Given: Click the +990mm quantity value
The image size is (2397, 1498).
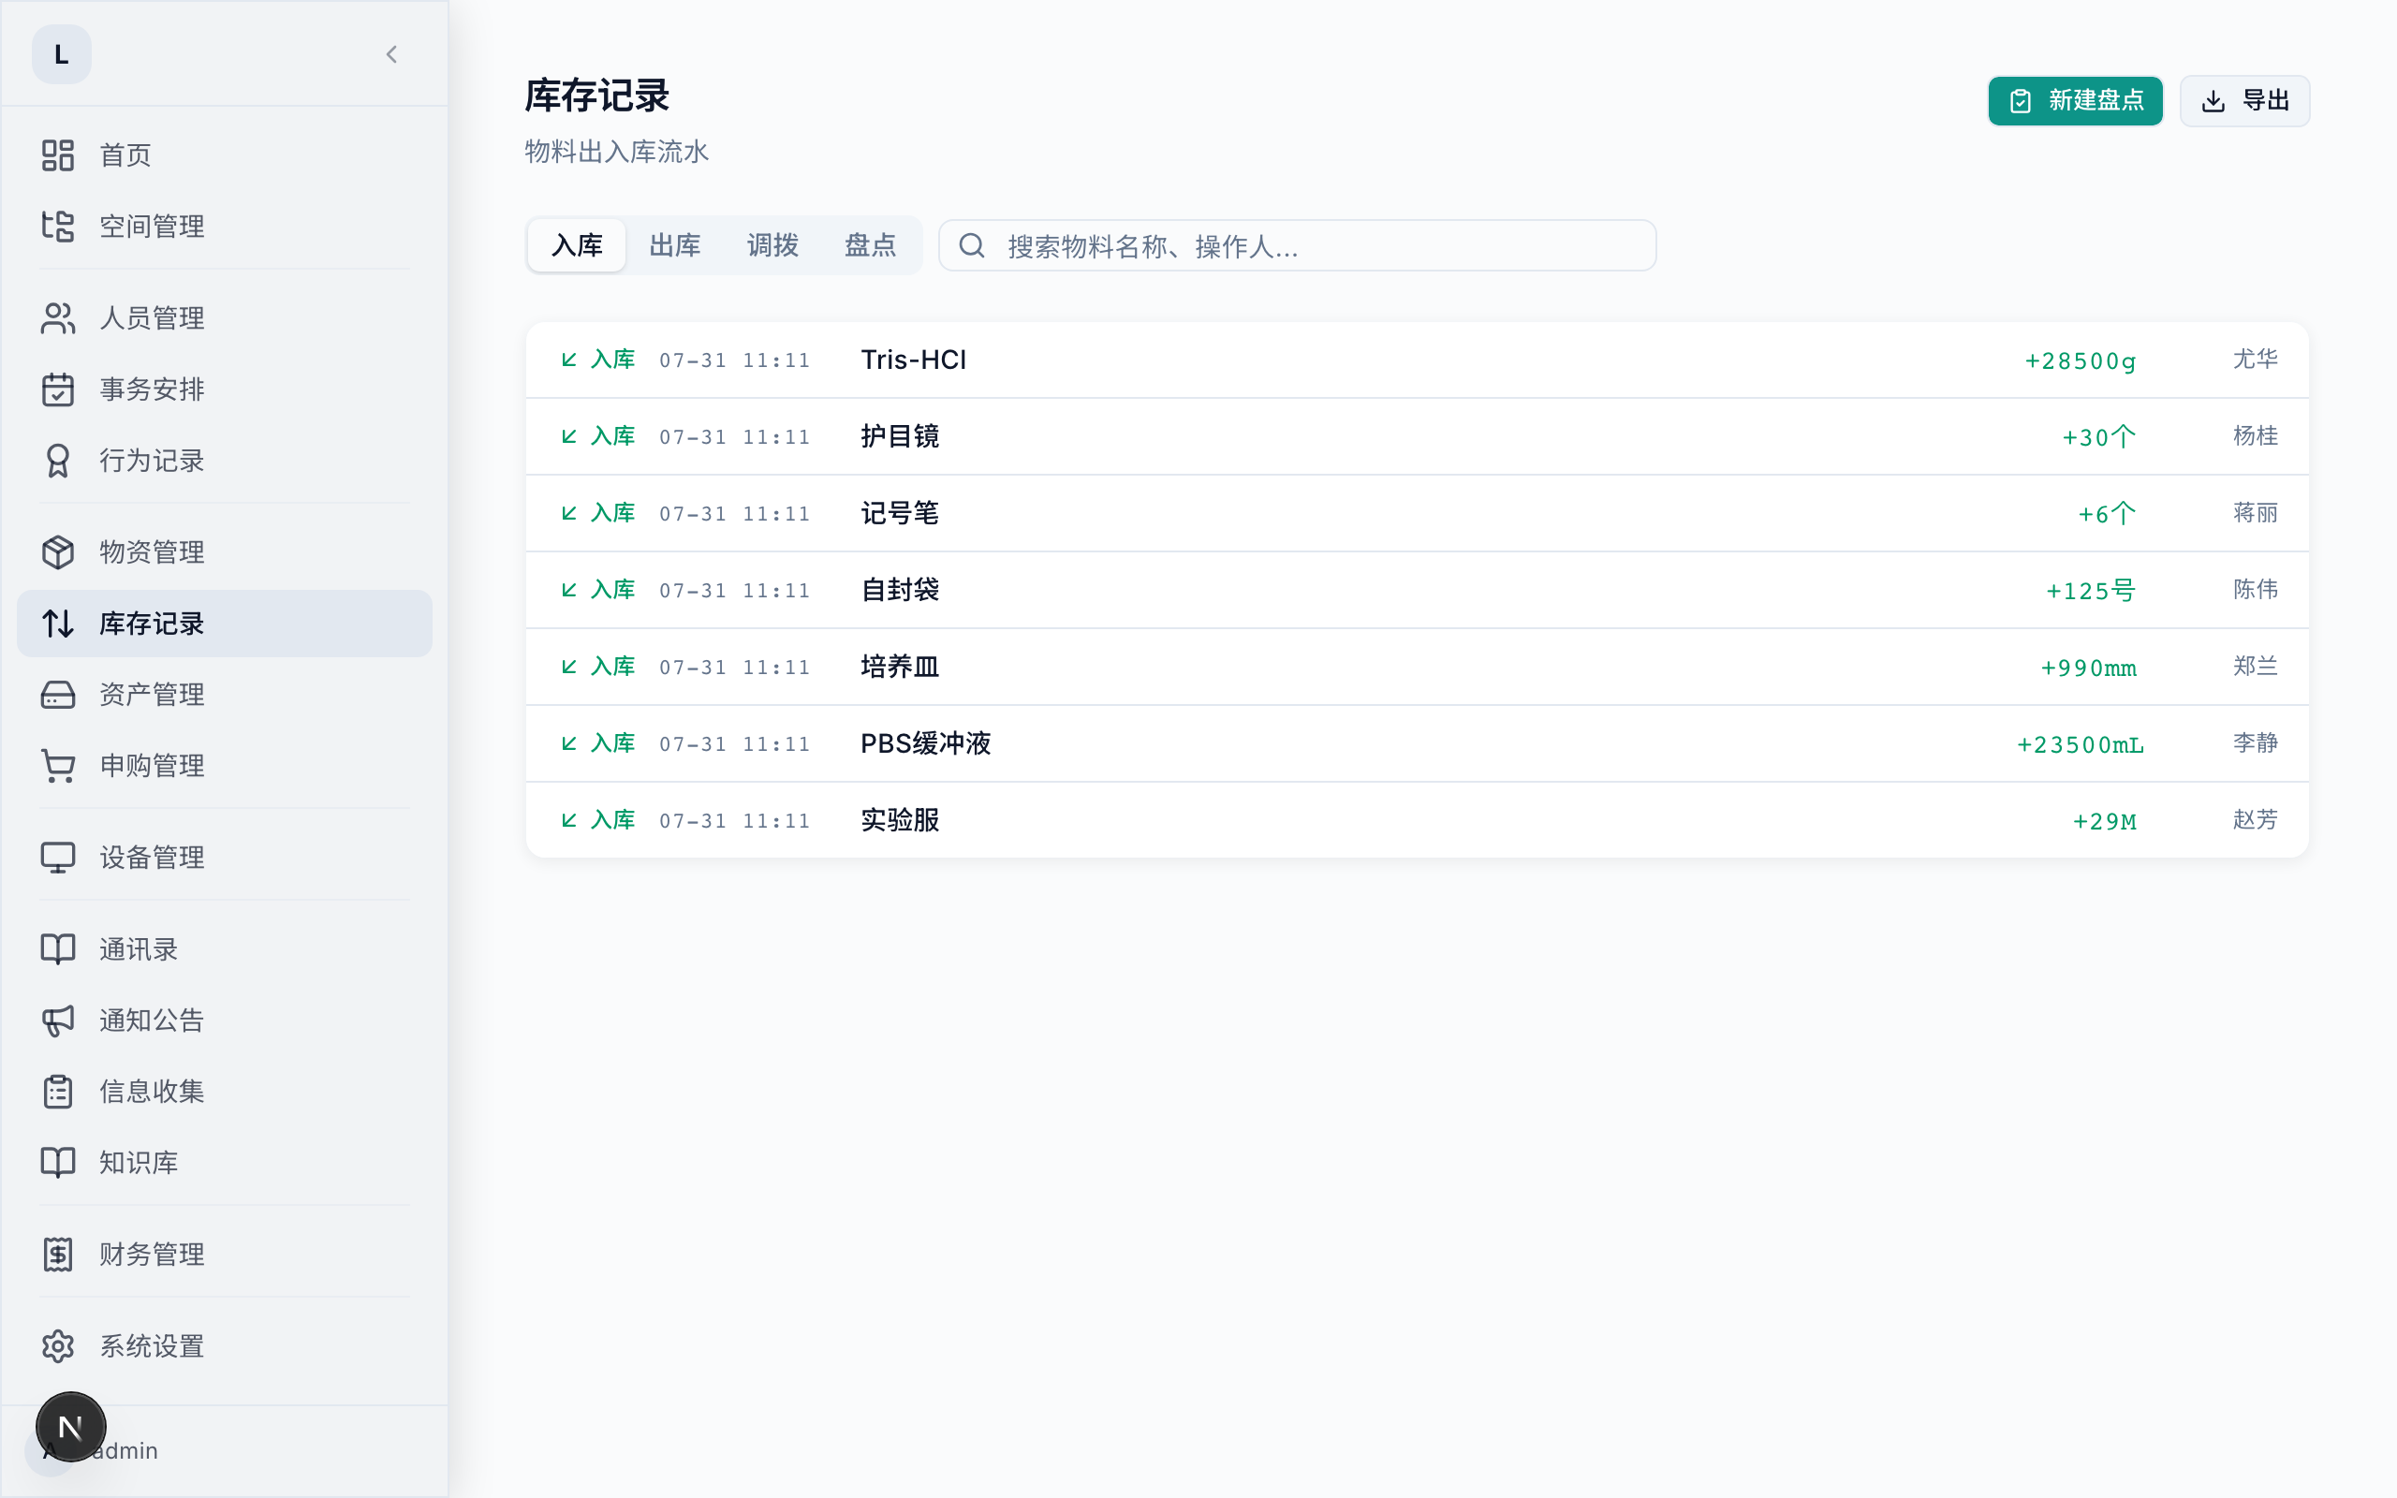Looking at the screenshot, I should pyautogui.click(x=2088, y=668).
